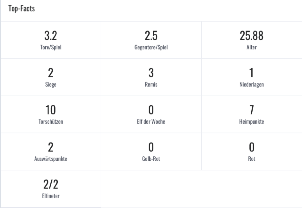Open the Siege statistic label

click(x=51, y=85)
